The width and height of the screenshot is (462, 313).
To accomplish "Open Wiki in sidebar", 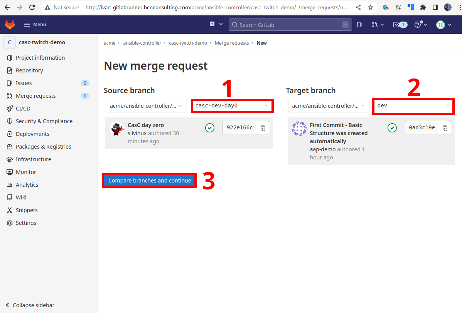I will 21,197.
